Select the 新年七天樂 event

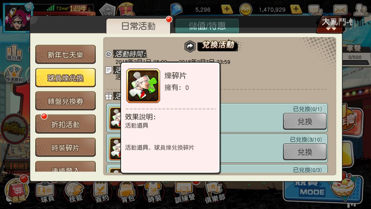click(x=66, y=55)
